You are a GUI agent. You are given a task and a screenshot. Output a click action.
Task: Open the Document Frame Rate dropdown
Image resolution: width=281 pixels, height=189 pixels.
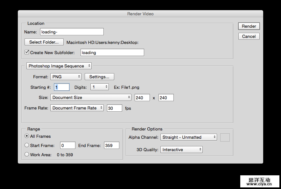(x=77, y=108)
